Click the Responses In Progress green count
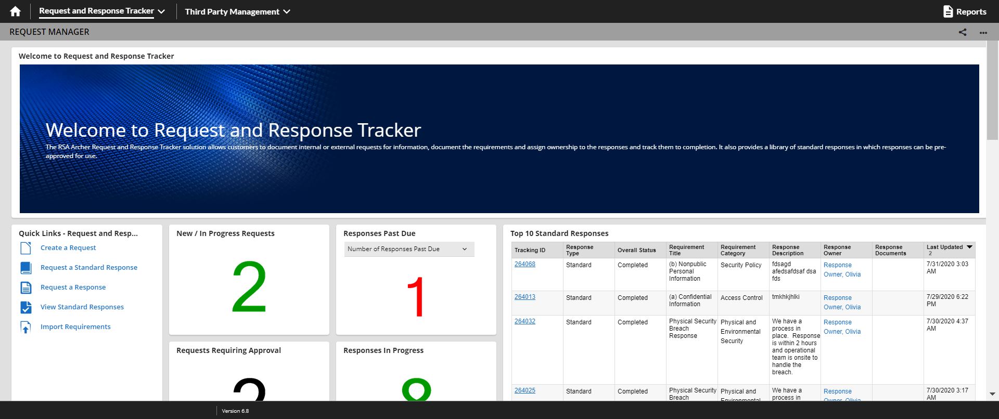The image size is (999, 419). (416, 389)
